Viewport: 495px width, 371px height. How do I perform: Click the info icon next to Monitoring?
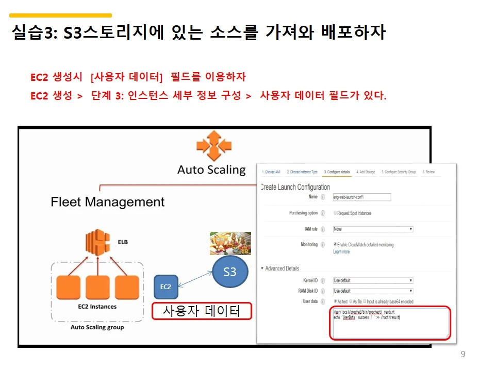pyautogui.click(x=323, y=244)
